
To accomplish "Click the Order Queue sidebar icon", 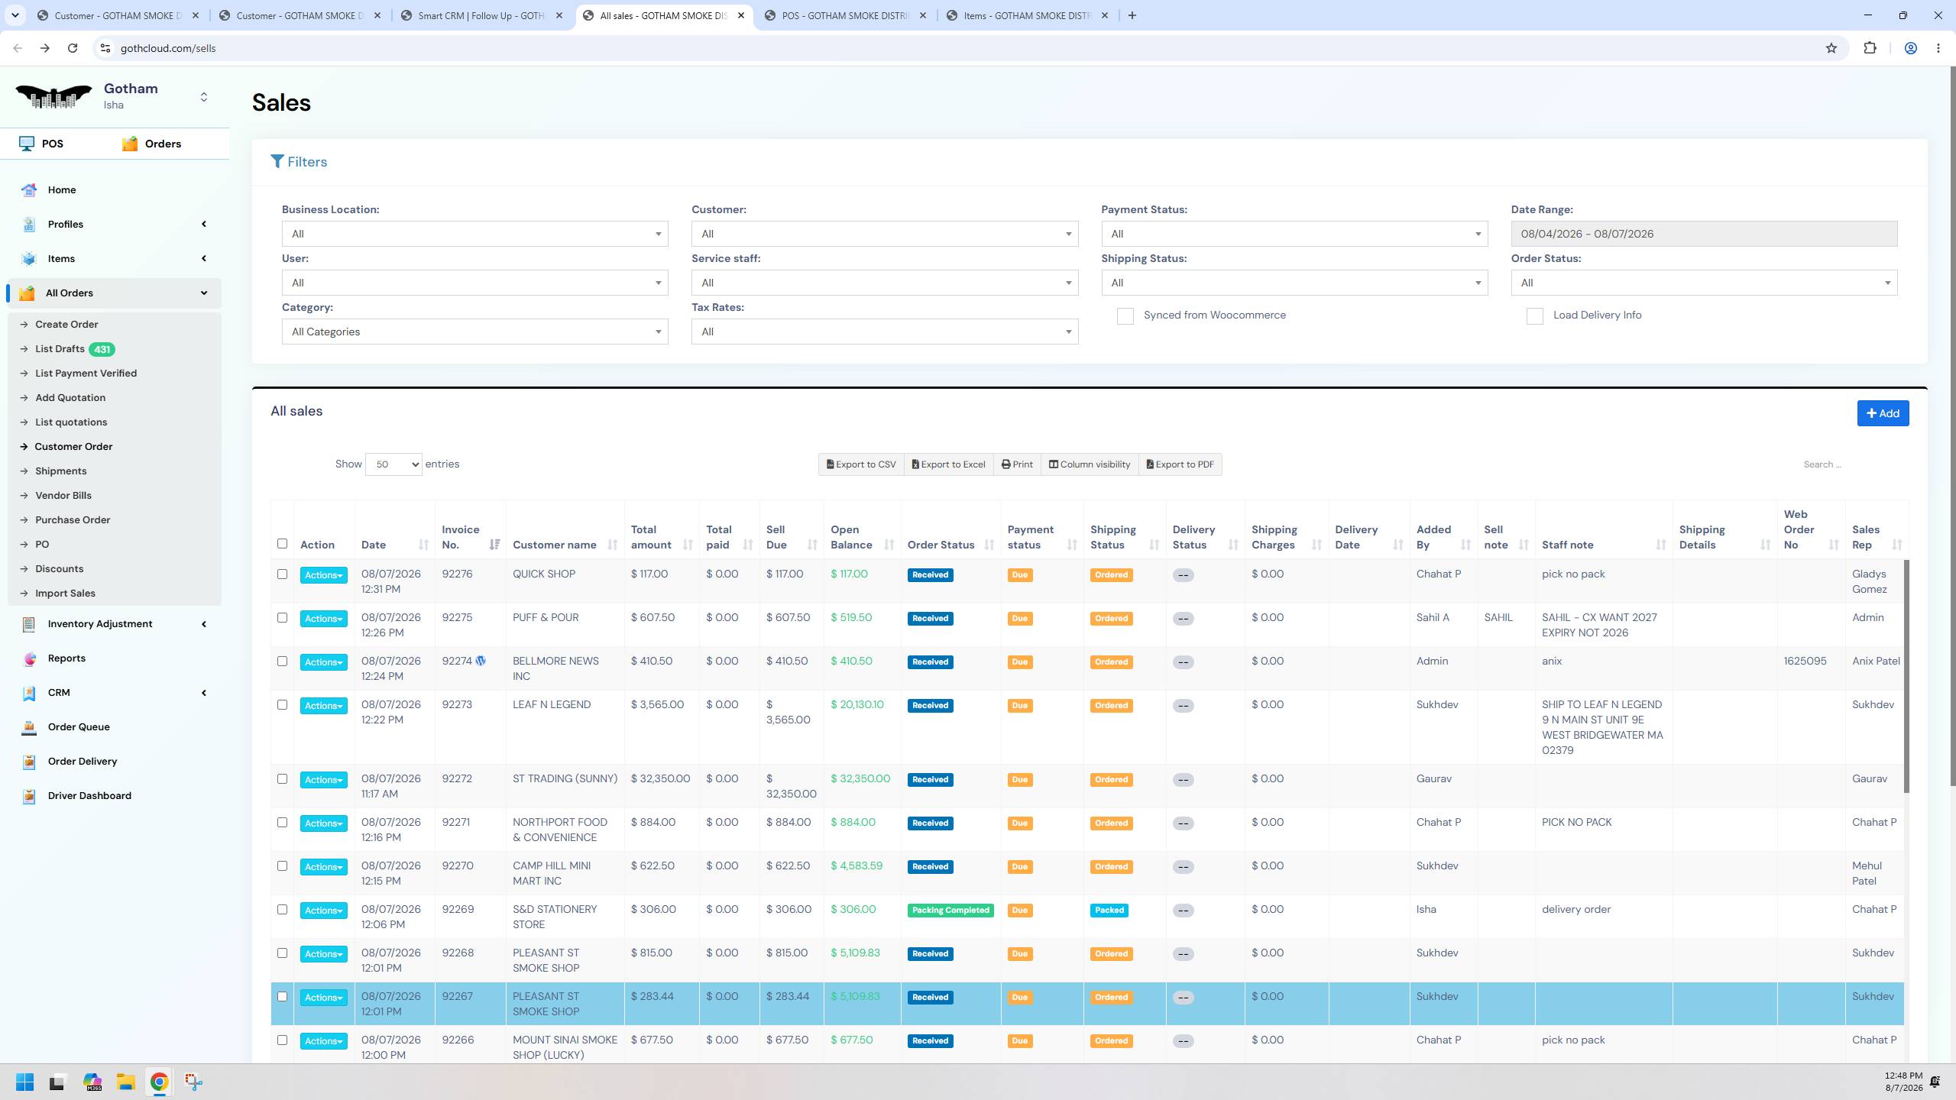I will (29, 727).
